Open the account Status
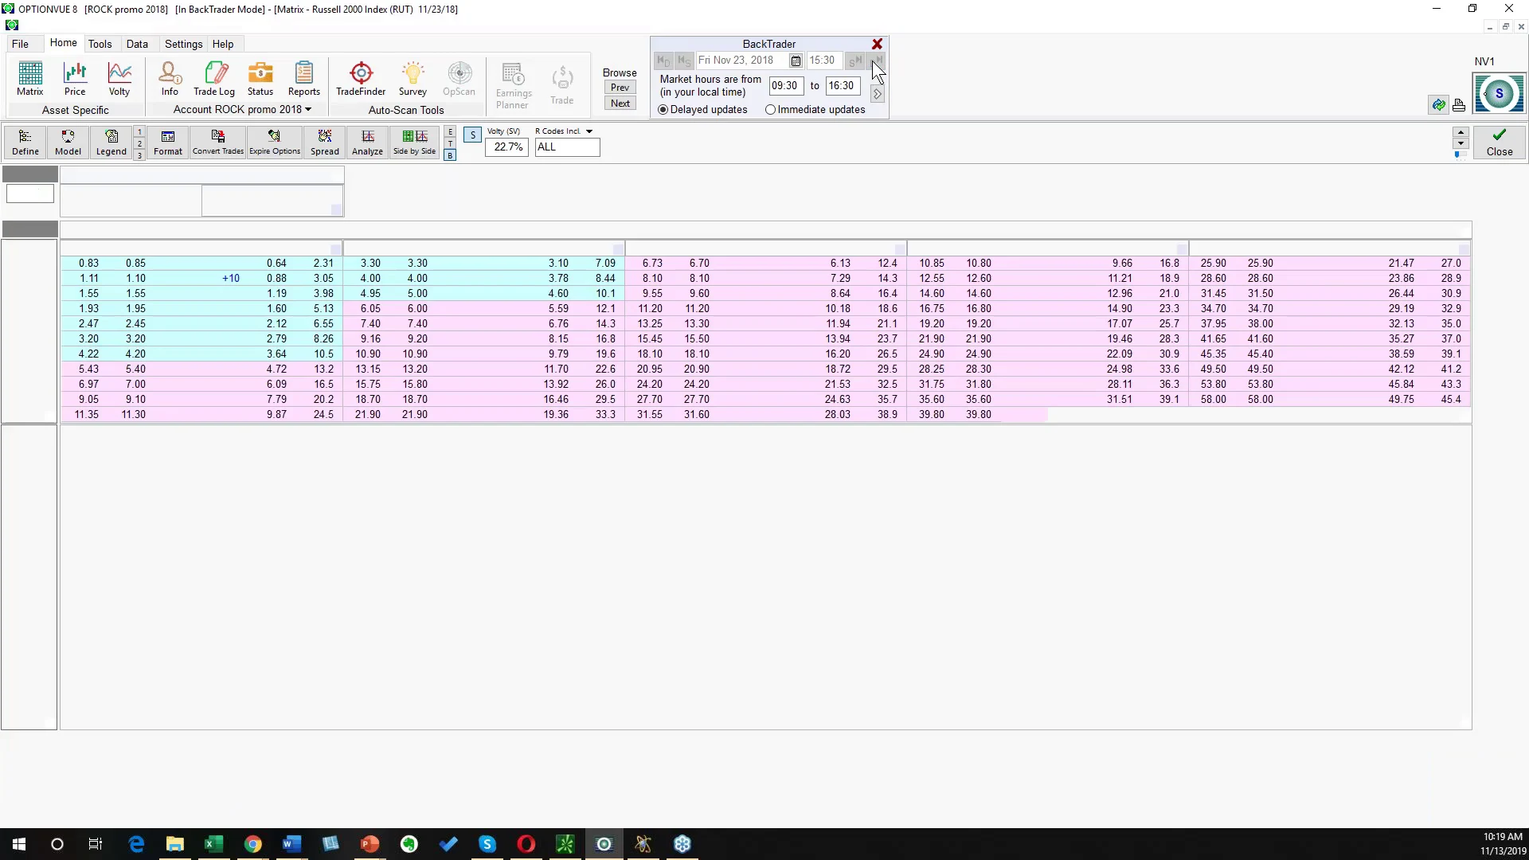Screen dimensions: 1529x860 tap(260, 79)
